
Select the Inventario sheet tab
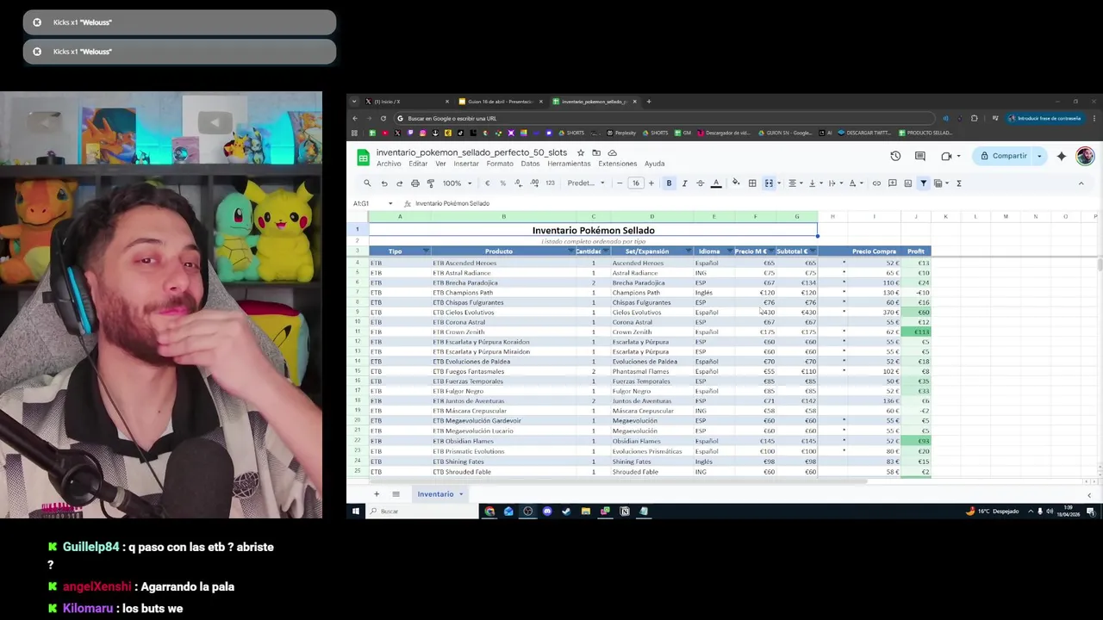(440, 494)
